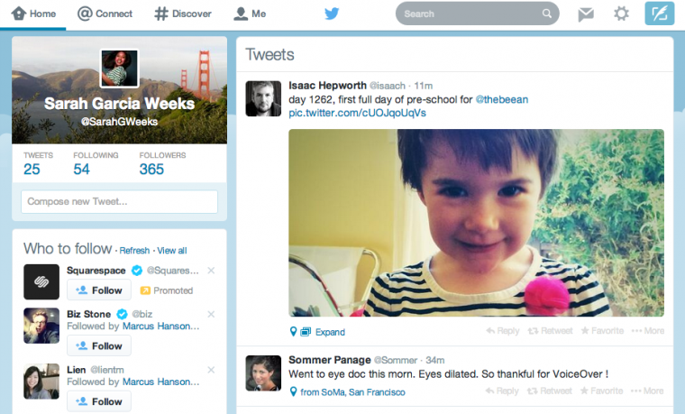The width and height of the screenshot is (685, 414).
Task: View the 365 followers count
Action: tap(151, 170)
